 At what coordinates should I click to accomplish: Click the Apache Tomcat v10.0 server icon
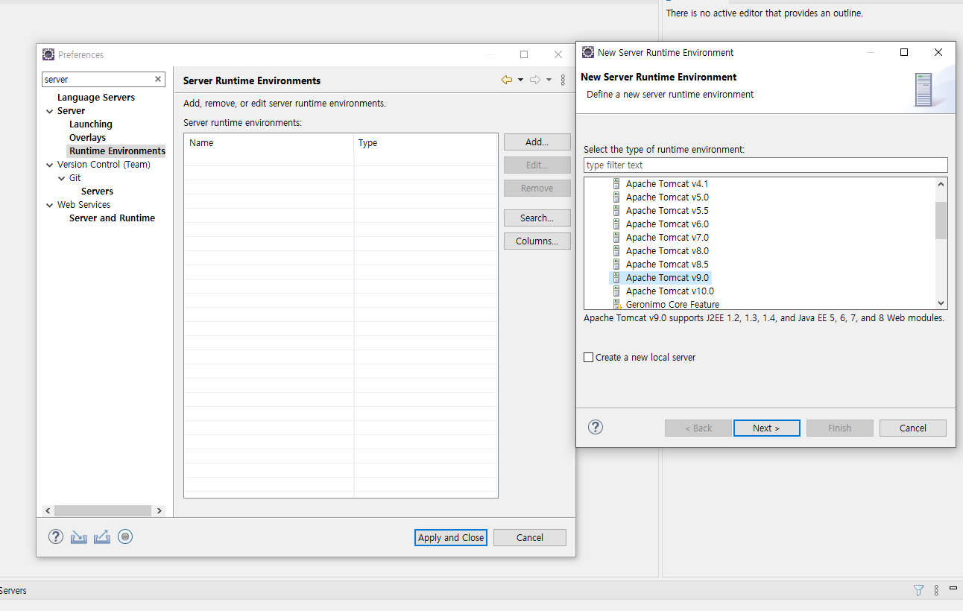[x=616, y=291]
